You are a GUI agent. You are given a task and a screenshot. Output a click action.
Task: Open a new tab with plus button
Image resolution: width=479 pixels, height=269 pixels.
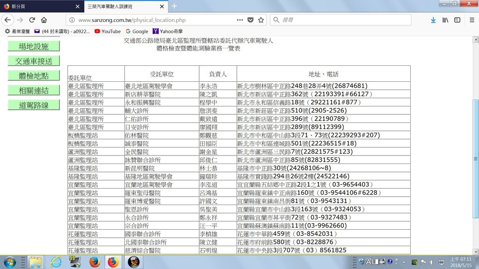point(174,6)
